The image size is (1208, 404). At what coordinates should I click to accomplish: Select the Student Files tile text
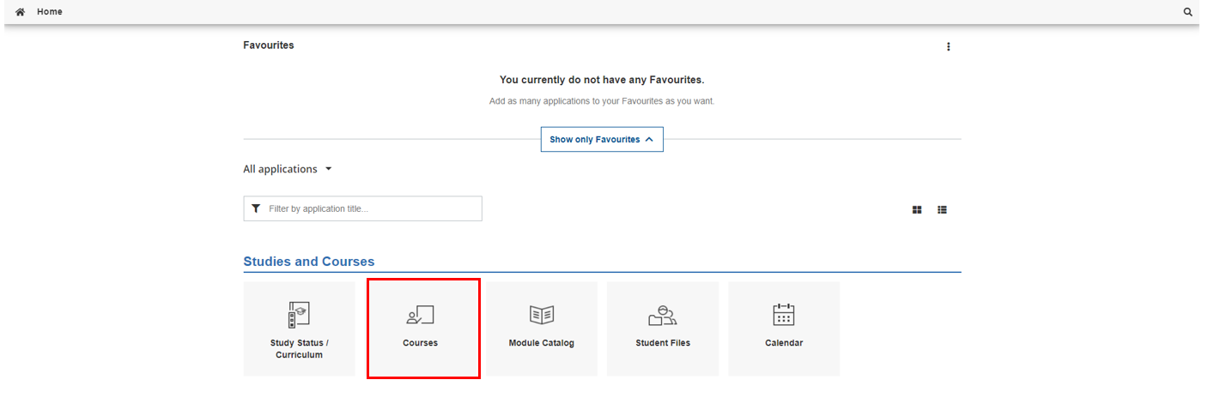pos(663,343)
